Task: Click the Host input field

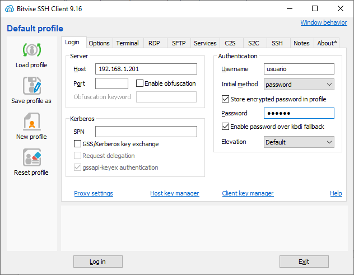Action: (146, 69)
